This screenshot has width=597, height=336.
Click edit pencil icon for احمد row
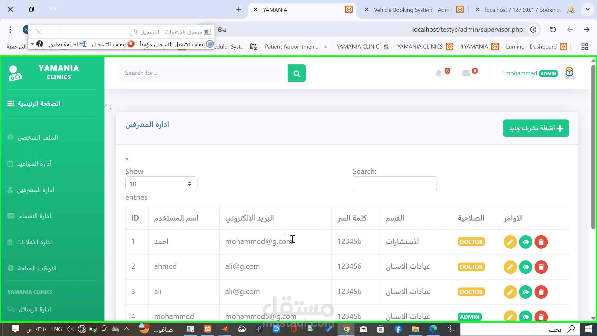(510, 242)
